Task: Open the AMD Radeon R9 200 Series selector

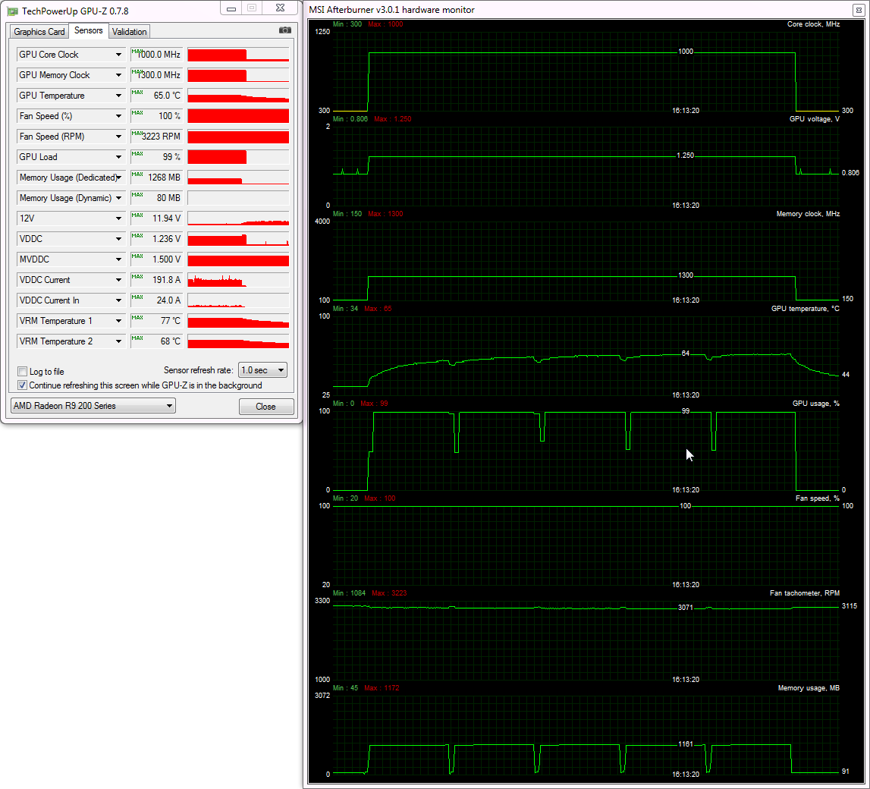Action: click(x=93, y=406)
